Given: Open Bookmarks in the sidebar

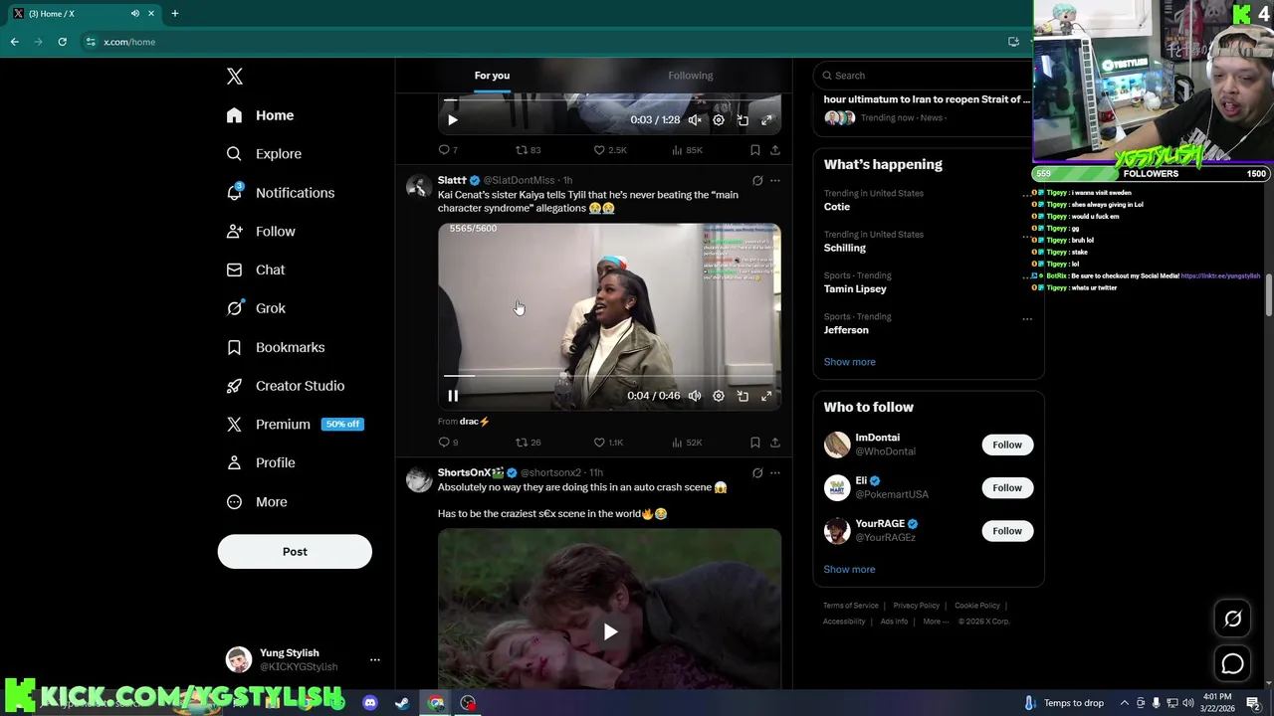Looking at the screenshot, I should click(x=276, y=347).
